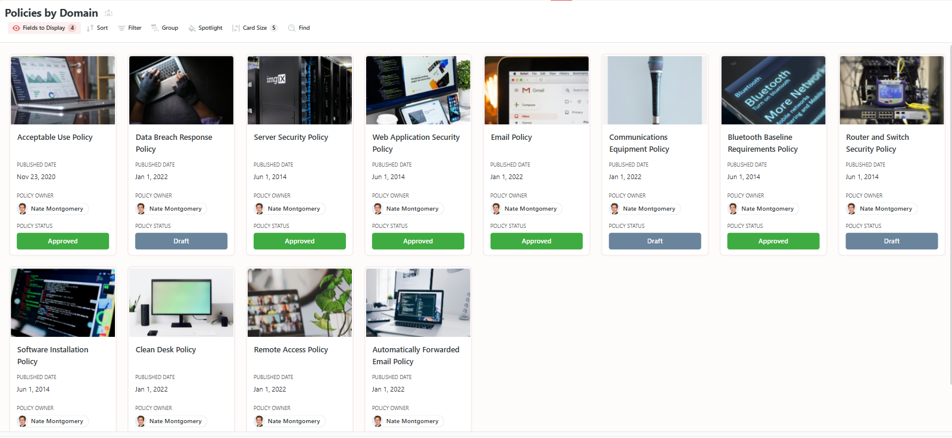Click Remote Access Policy title
Screen dimensions: 952x438
291,350
